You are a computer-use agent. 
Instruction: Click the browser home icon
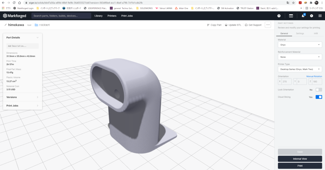coord(19,3)
